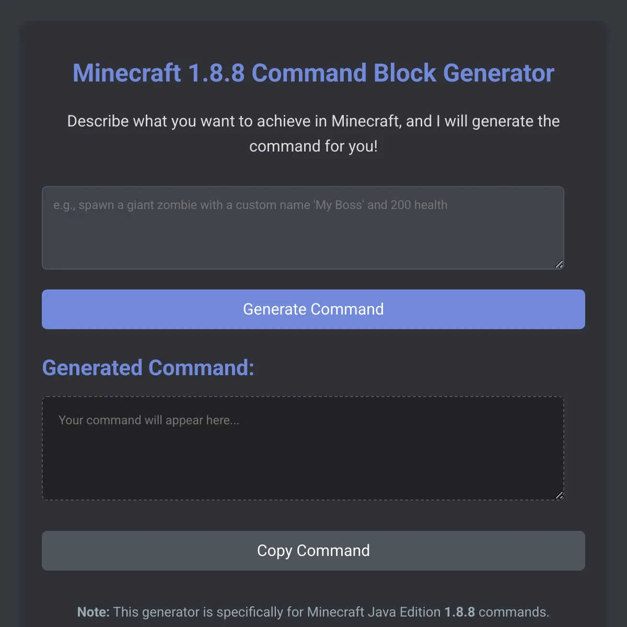Click the "command for you!" intro line
Image resolution: width=627 pixels, height=627 pixels.
313,146
